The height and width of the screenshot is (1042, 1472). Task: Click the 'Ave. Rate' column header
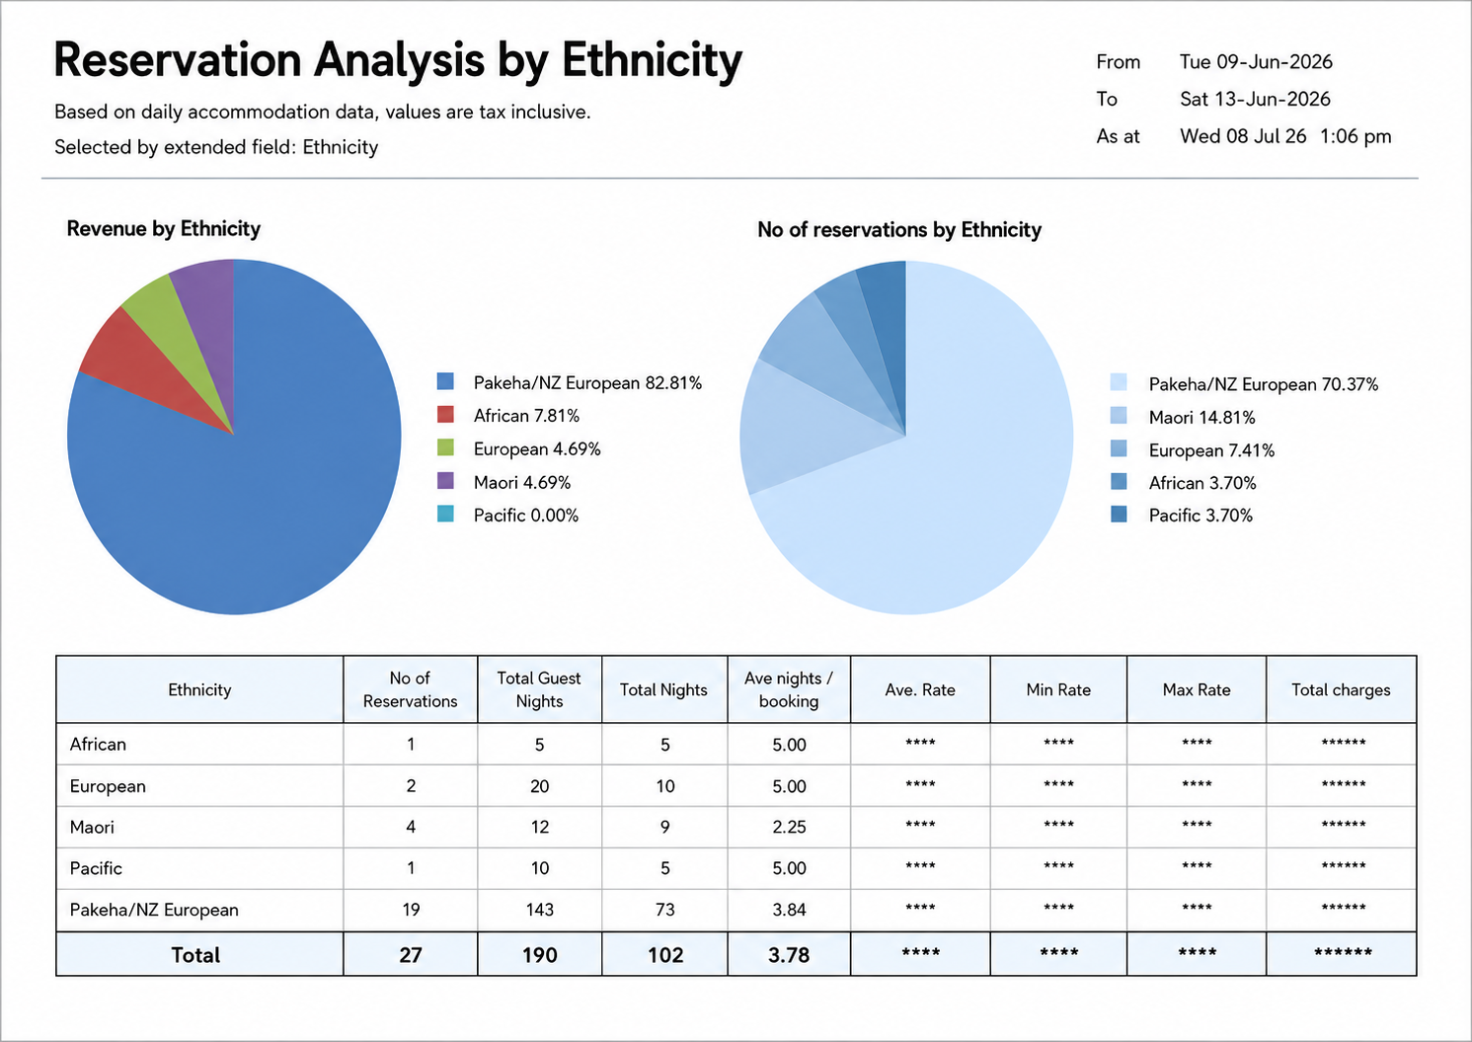coord(920,689)
